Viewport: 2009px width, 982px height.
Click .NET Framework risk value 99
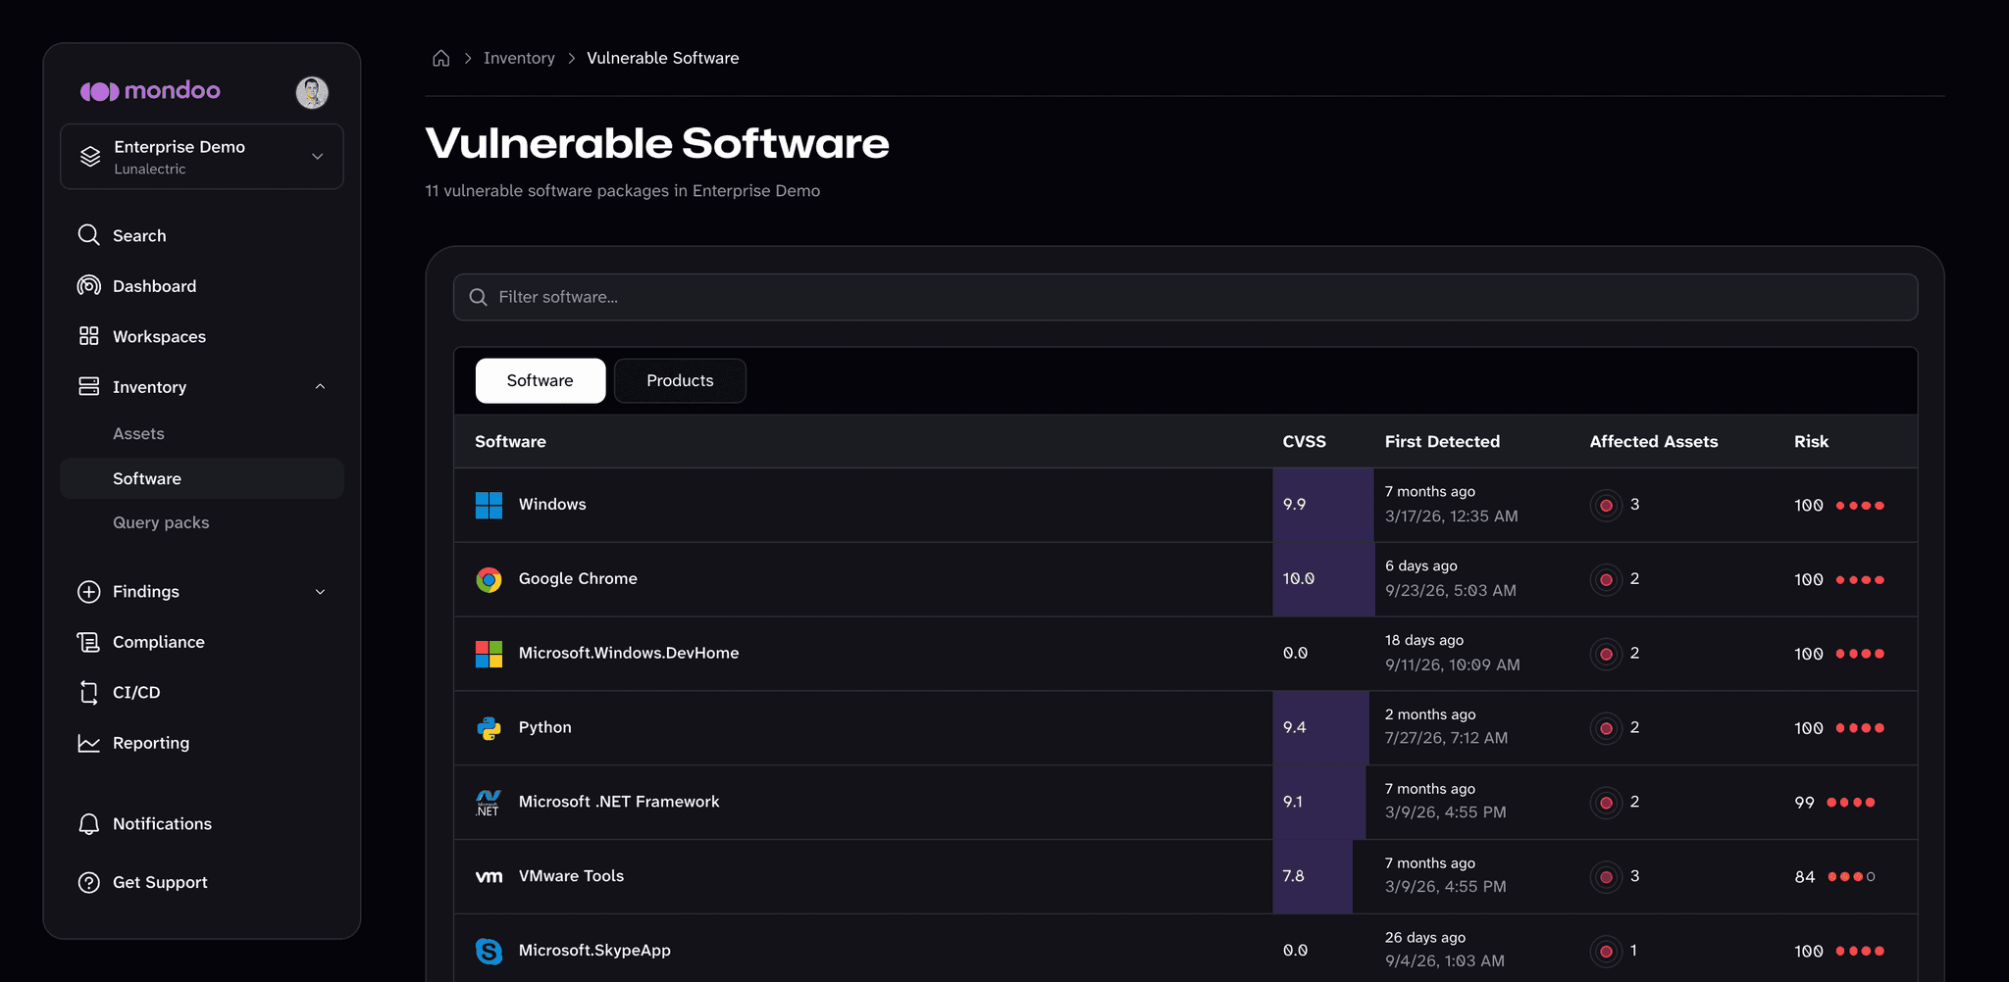(x=1804, y=803)
